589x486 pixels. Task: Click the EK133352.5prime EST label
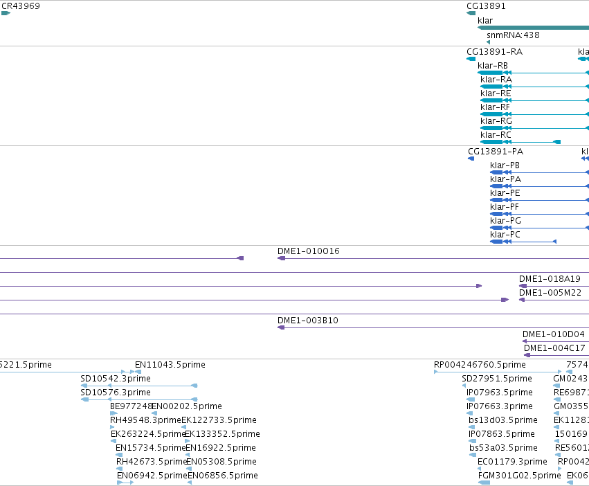pyautogui.click(x=222, y=435)
